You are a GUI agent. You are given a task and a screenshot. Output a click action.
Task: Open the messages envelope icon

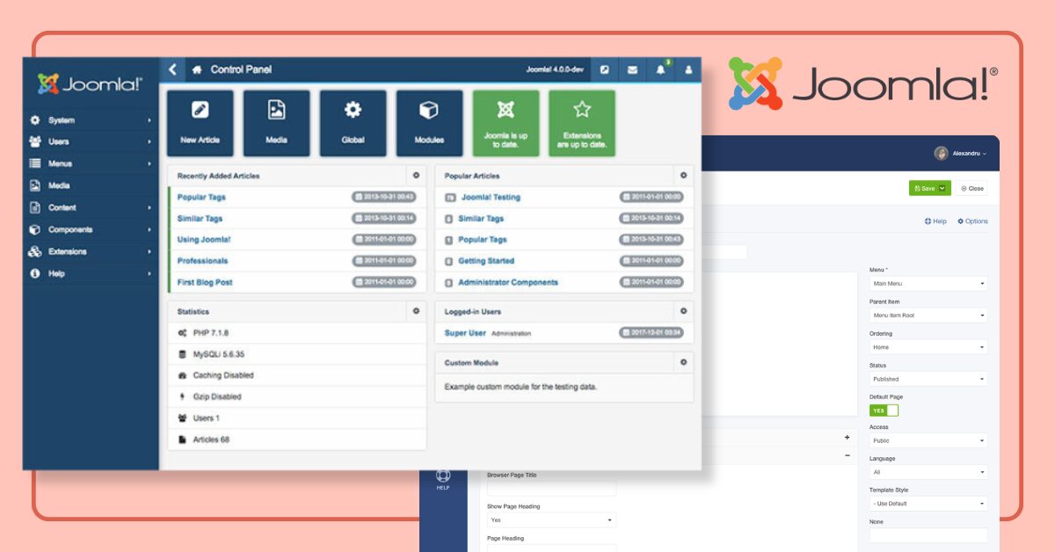[x=632, y=69]
